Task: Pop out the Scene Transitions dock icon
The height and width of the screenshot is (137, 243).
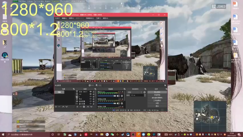Action: (x=145, y=89)
